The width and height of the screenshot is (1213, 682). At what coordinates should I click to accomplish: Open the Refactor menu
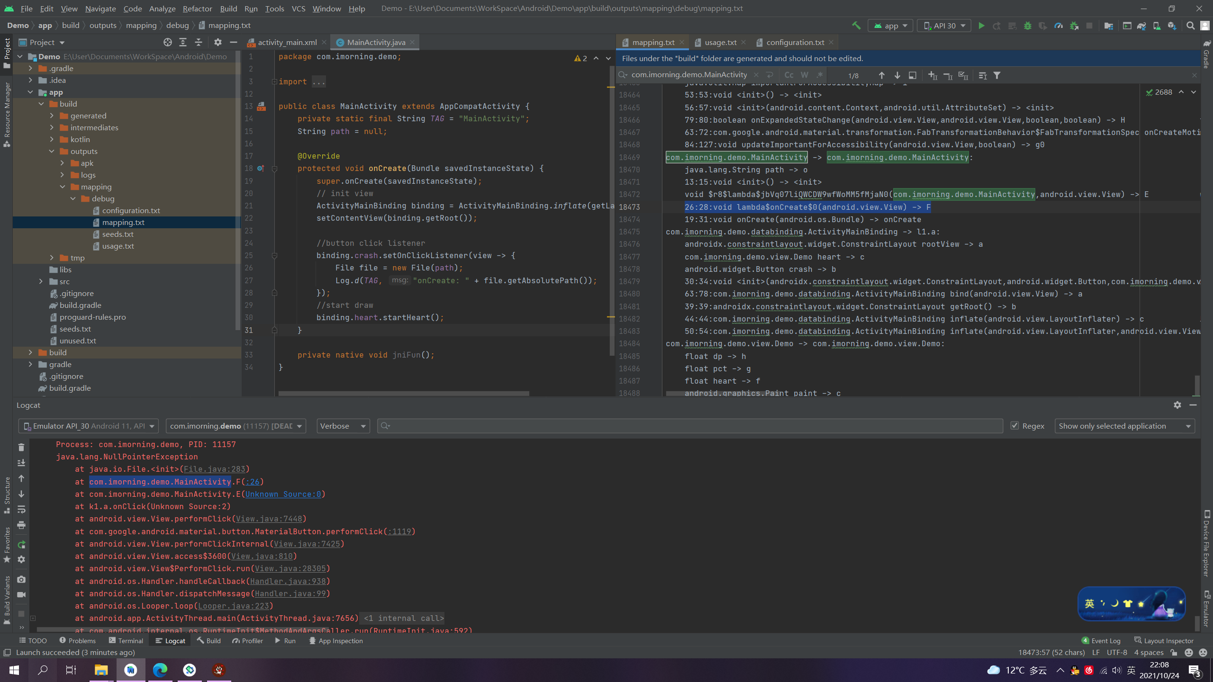click(x=197, y=9)
